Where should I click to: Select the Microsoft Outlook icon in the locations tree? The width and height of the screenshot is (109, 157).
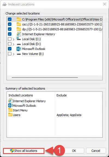click(x=19, y=49)
